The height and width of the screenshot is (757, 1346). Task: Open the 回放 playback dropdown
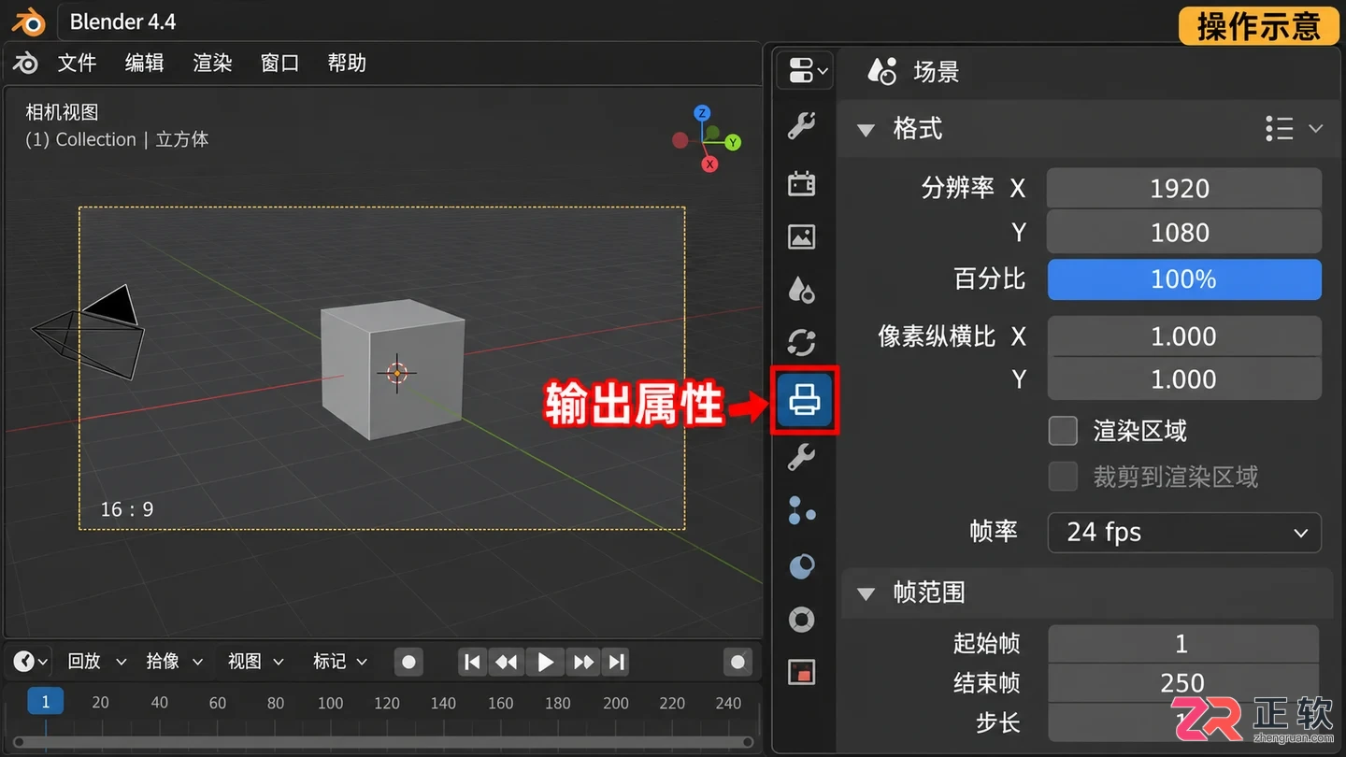click(96, 662)
